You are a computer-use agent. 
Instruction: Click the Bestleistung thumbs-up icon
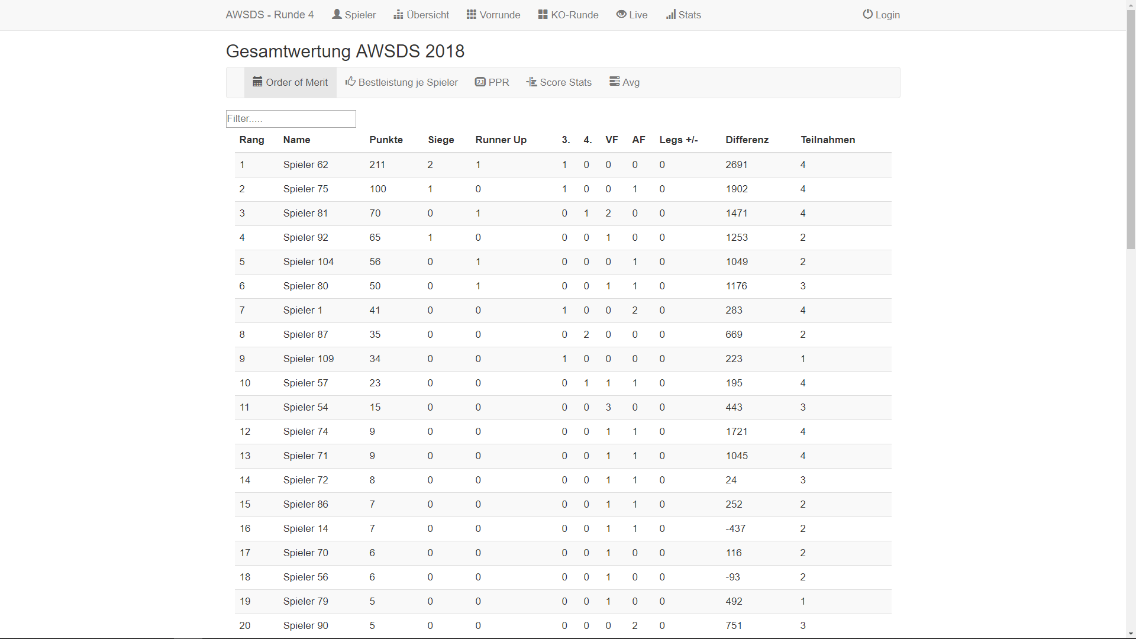tap(350, 82)
